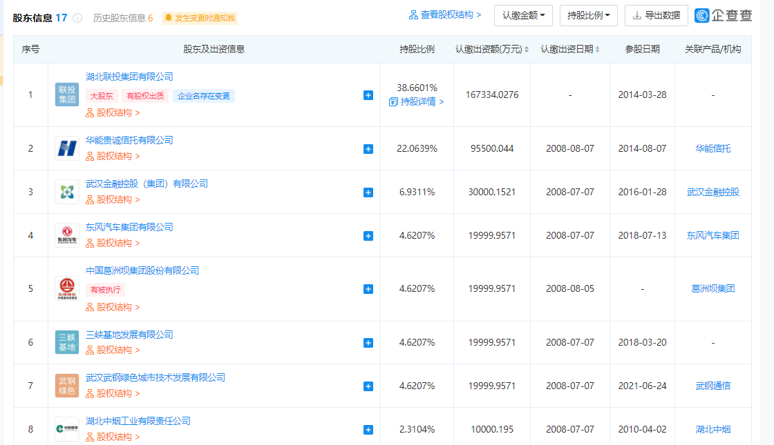This screenshot has width=774, height=445.
Task: Toggle 发生变更时通知我 notification
Action: click(200, 18)
